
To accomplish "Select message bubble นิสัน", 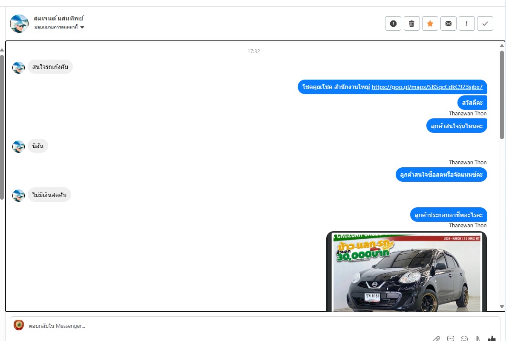I will coord(38,146).
